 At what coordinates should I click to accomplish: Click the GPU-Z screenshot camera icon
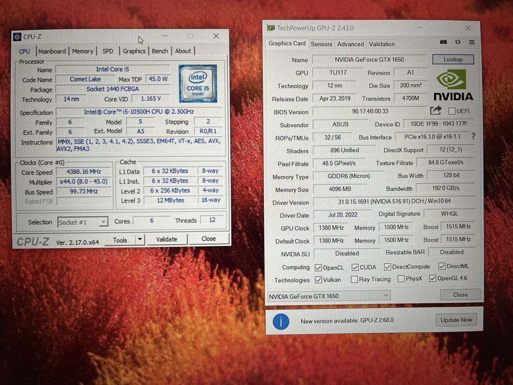(x=443, y=42)
